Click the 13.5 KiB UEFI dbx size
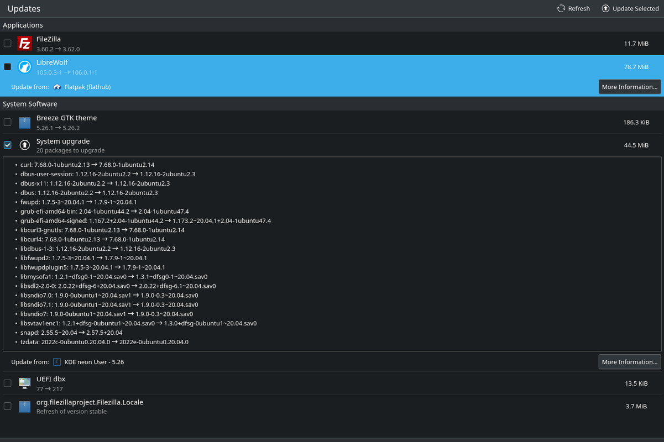This screenshot has height=442, width=664. coord(636,383)
